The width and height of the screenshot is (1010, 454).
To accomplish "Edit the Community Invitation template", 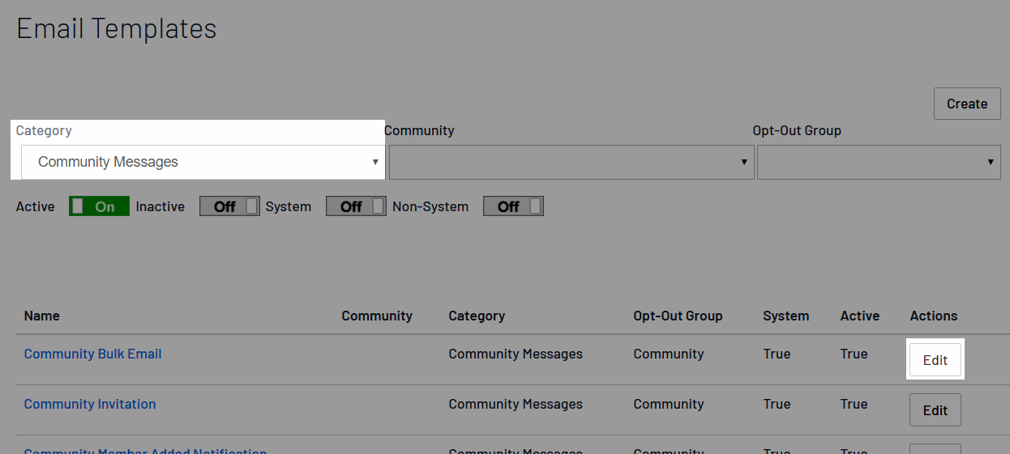I will [x=935, y=410].
